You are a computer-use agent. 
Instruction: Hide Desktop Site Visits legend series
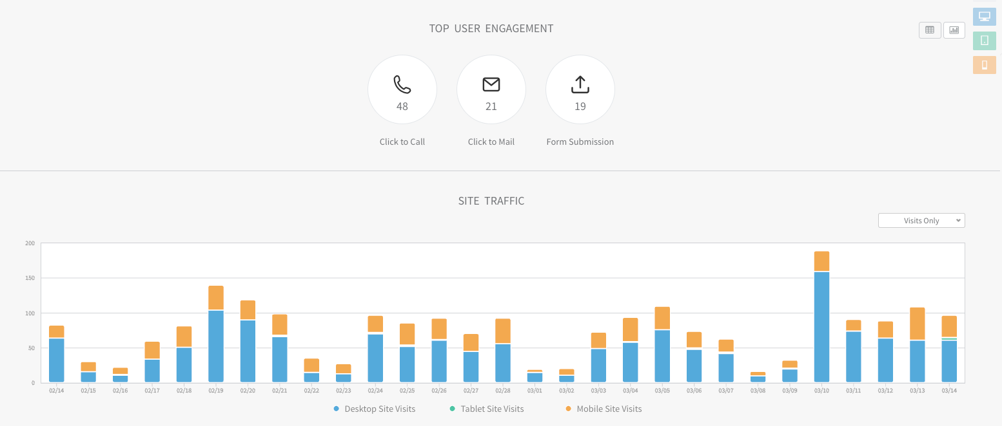pos(375,409)
